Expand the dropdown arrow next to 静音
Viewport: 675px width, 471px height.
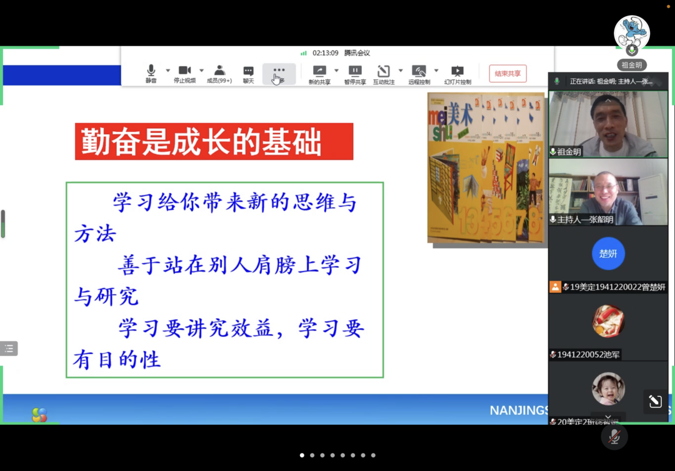click(167, 71)
